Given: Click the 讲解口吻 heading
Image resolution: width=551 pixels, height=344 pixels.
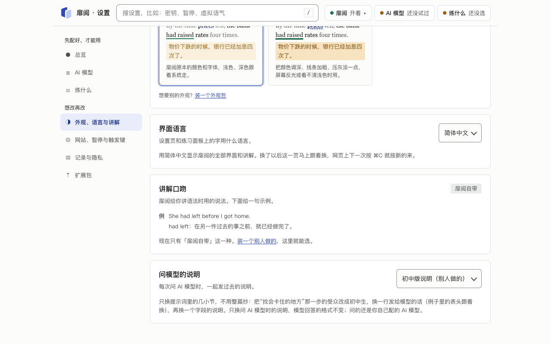Looking at the screenshot, I should (x=173, y=189).
